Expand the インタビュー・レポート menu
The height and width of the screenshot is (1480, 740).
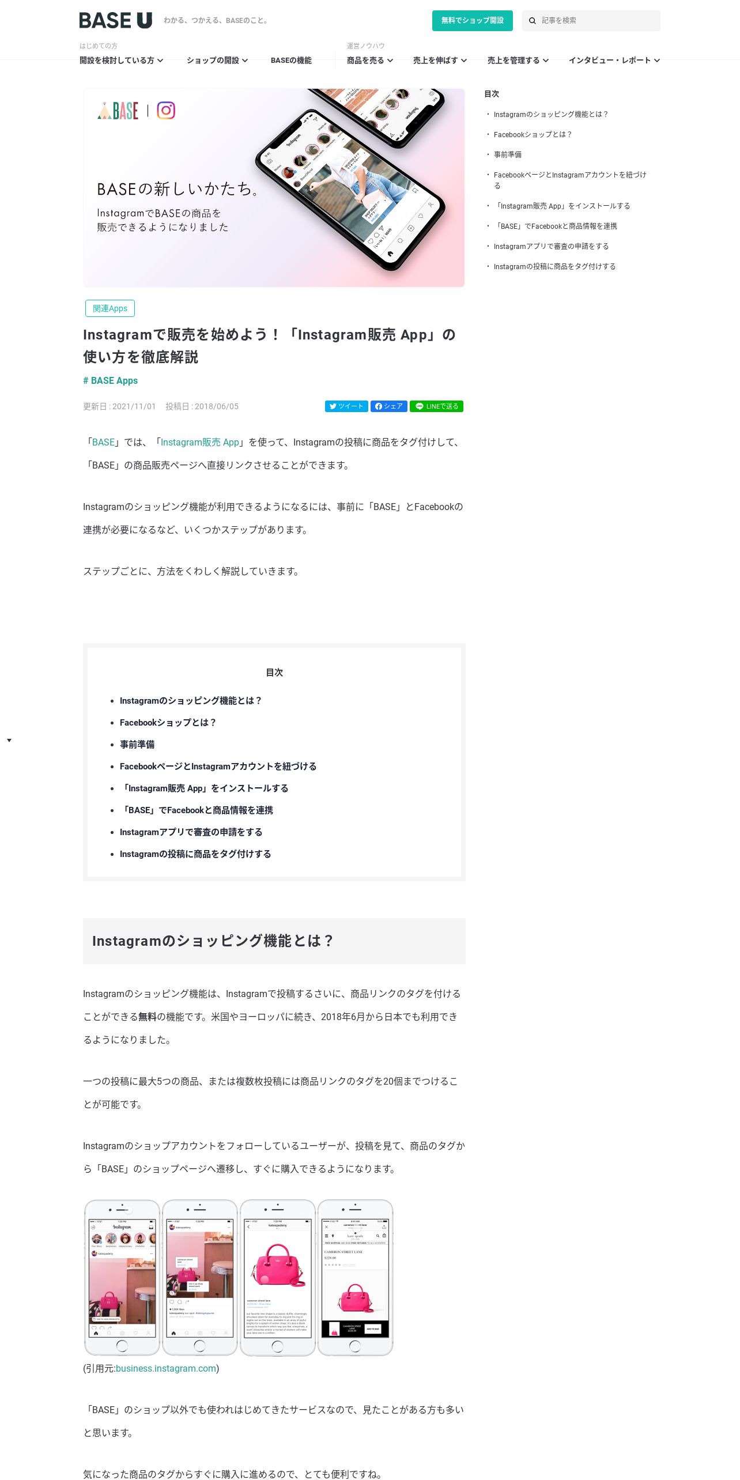coord(614,61)
